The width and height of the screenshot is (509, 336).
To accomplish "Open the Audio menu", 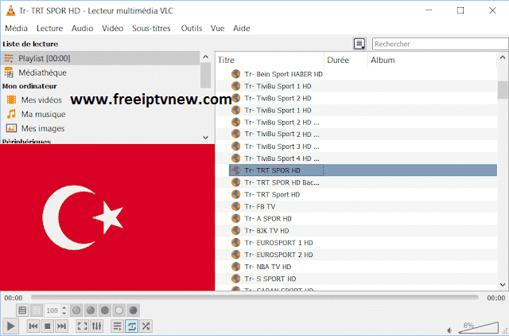I will (x=83, y=29).
